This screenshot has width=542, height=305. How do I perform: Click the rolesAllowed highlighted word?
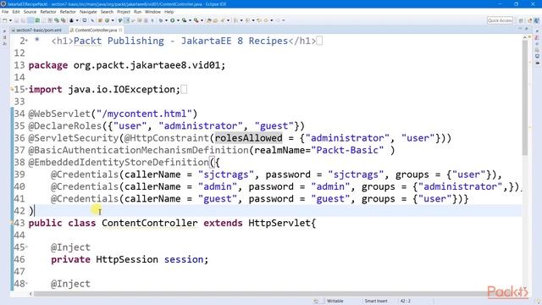[248, 138]
